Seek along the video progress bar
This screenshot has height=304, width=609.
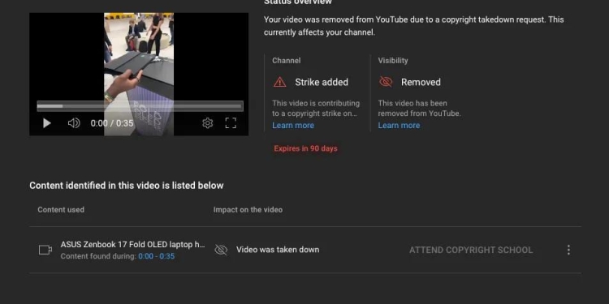click(x=140, y=106)
